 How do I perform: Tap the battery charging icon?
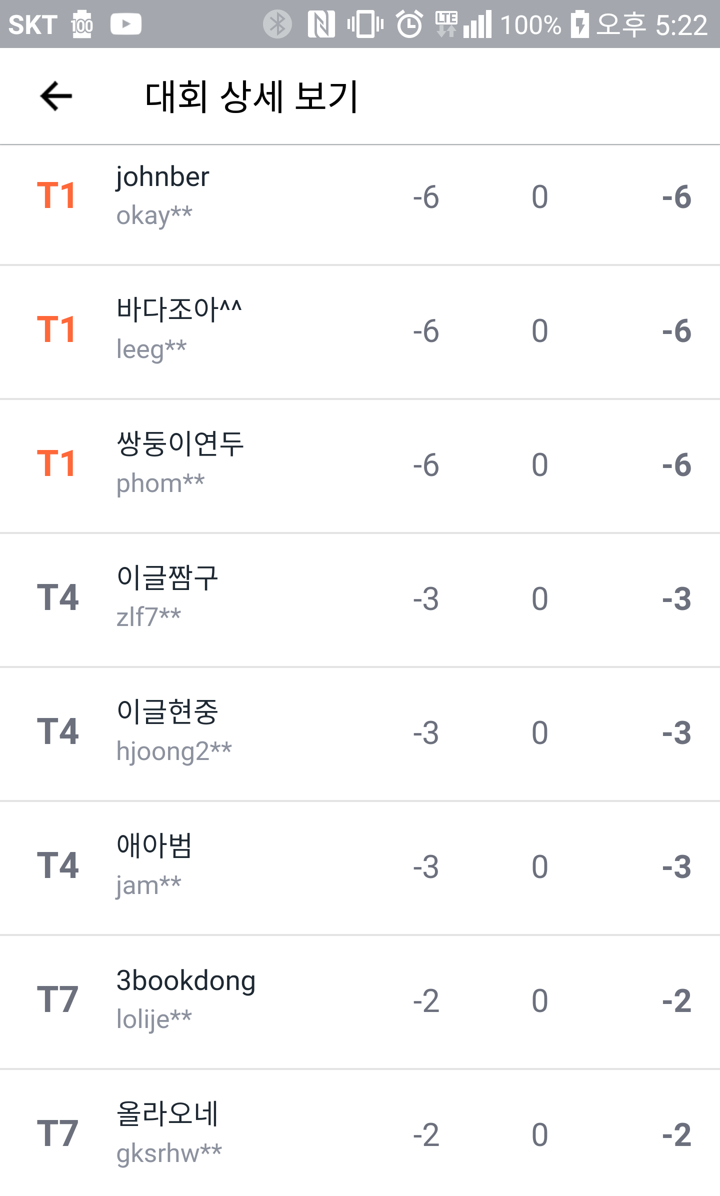580,24
